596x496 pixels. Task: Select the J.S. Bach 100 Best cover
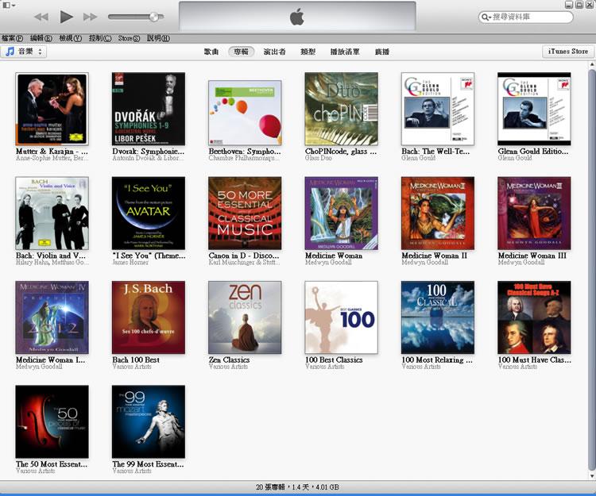[x=149, y=317]
